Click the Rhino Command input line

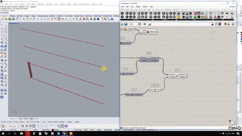pyautogui.click(x=60, y=12)
